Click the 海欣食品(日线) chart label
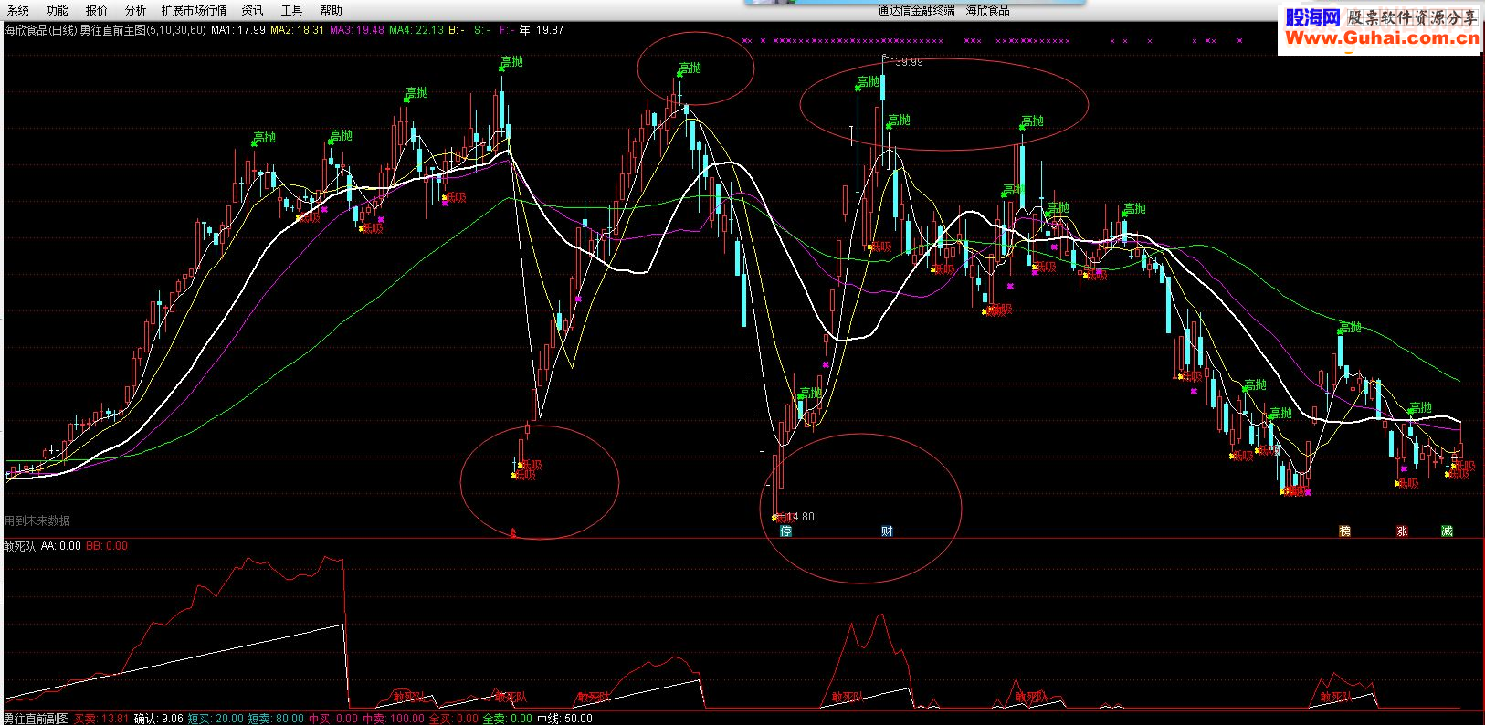The height and width of the screenshot is (725, 1485). pyautogui.click(x=40, y=30)
